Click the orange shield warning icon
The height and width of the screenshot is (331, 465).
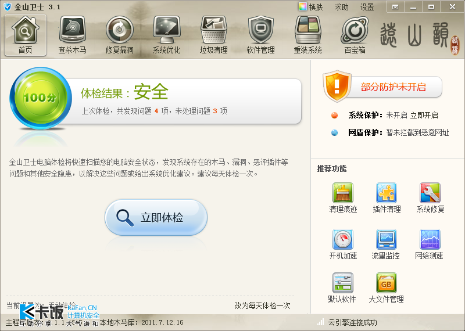click(337, 86)
